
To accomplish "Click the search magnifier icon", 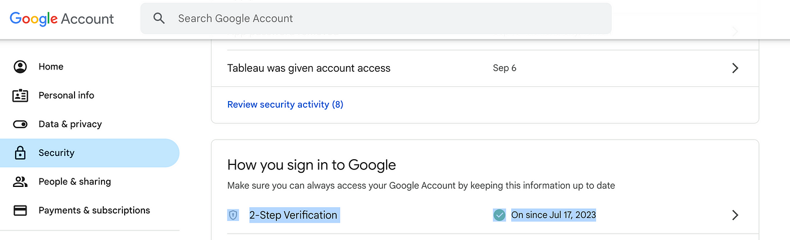I will tap(159, 19).
